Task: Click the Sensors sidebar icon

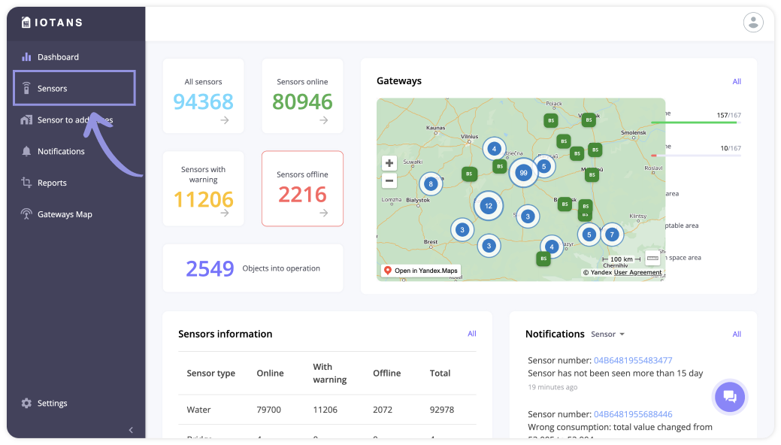Action: point(26,88)
